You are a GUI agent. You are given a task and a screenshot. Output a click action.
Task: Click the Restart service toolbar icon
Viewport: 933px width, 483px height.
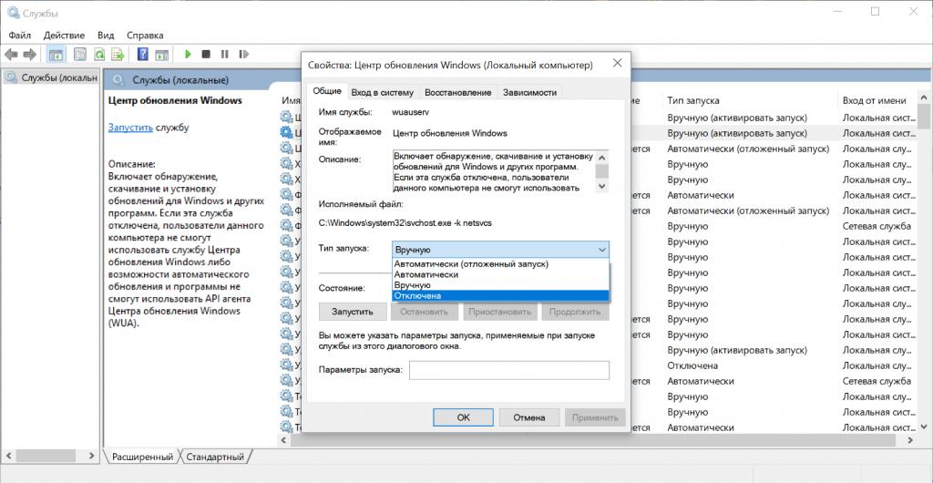(x=241, y=55)
